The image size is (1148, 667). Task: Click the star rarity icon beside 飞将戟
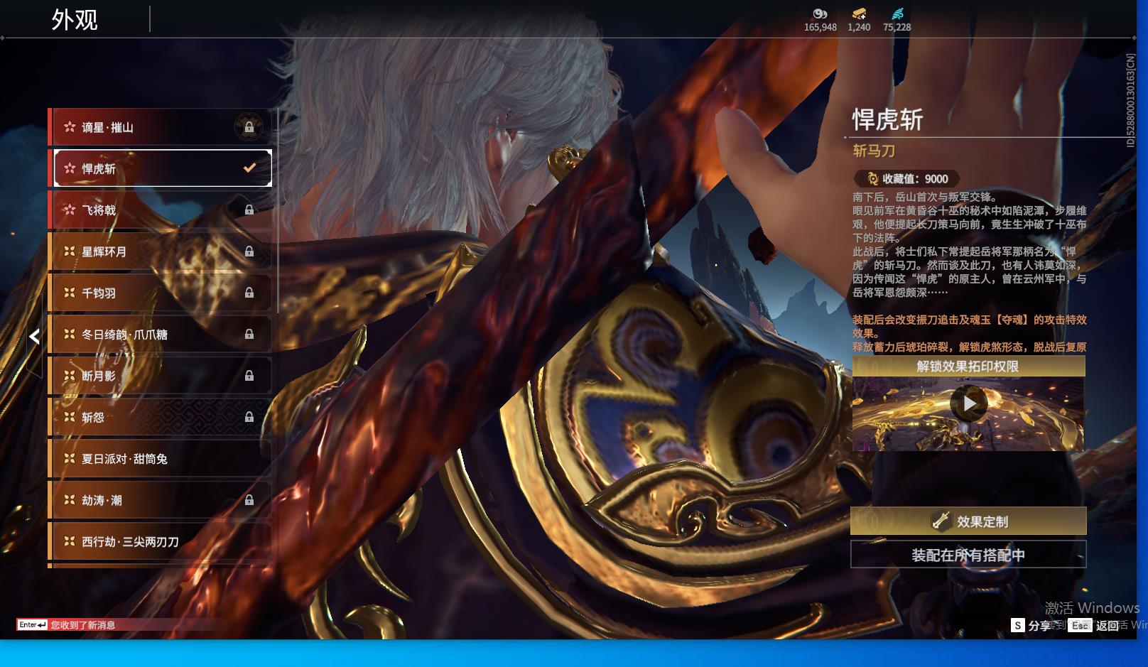coord(70,210)
